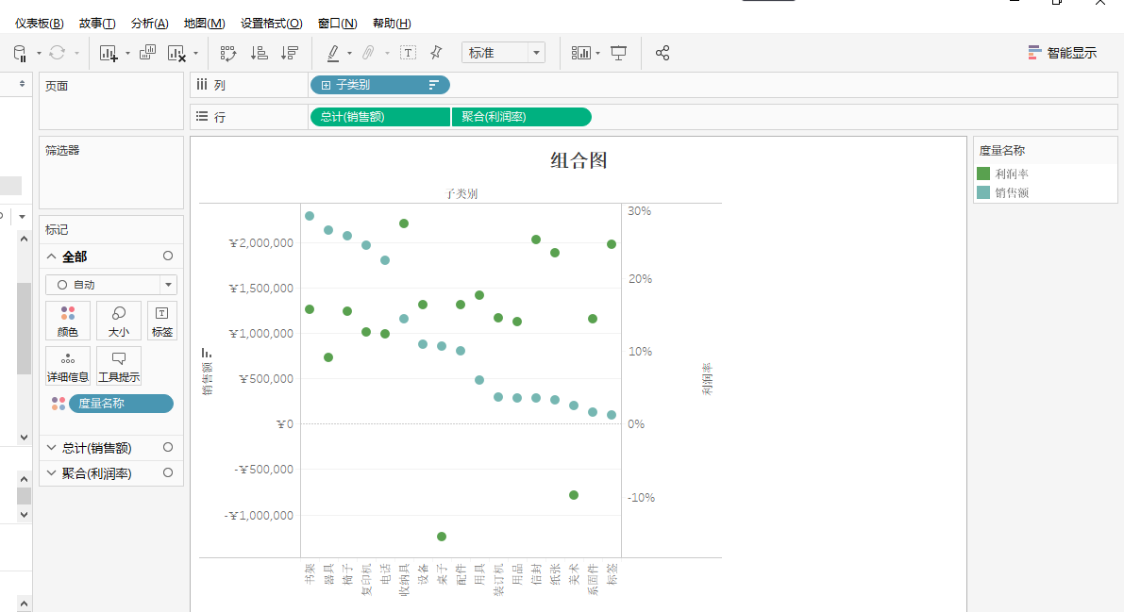This screenshot has height=612, width=1124.
Task: Open the 设置格式(O) menu
Action: pos(272,23)
